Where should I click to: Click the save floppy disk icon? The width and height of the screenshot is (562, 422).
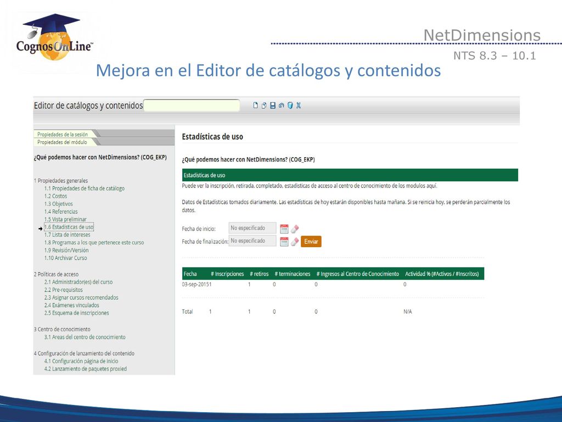click(x=273, y=105)
